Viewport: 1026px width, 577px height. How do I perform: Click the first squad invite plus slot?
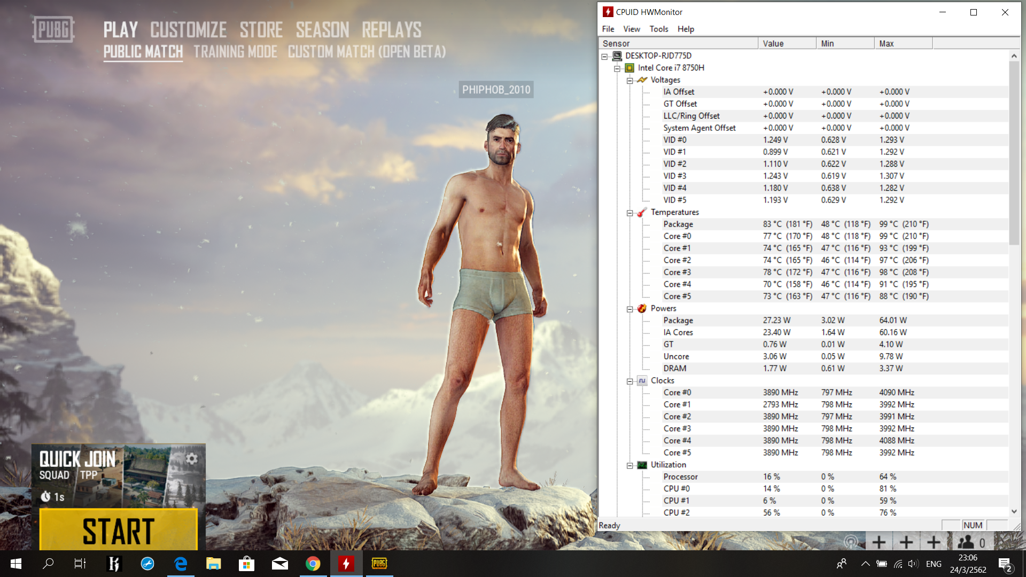tap(879, 542)
